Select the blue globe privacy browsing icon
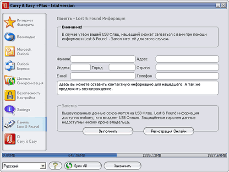229x172 pixels. coord(10,37)
